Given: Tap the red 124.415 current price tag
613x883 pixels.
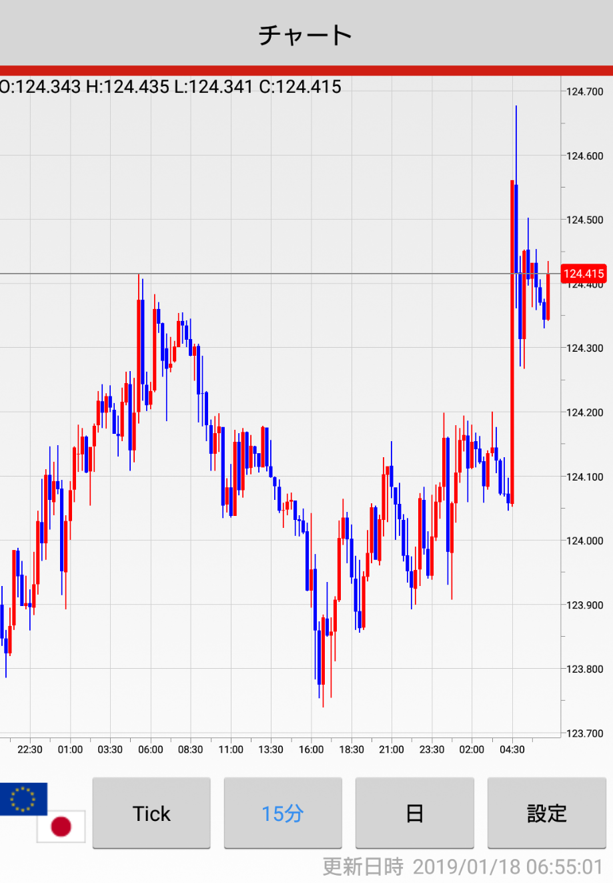Looking at the screenshot, I should tap(584, 274).
